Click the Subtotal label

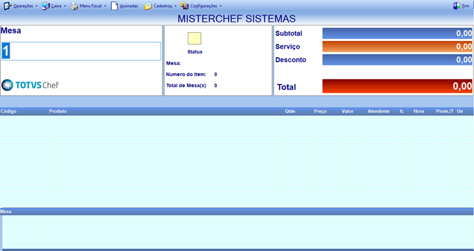click(288, 33)
